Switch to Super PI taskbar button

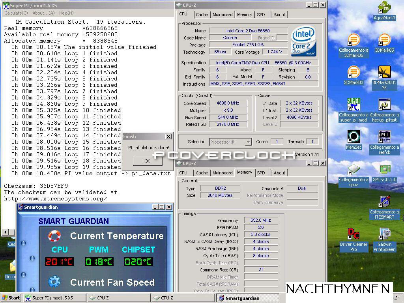pyautogui.click(x=54, y=298)
